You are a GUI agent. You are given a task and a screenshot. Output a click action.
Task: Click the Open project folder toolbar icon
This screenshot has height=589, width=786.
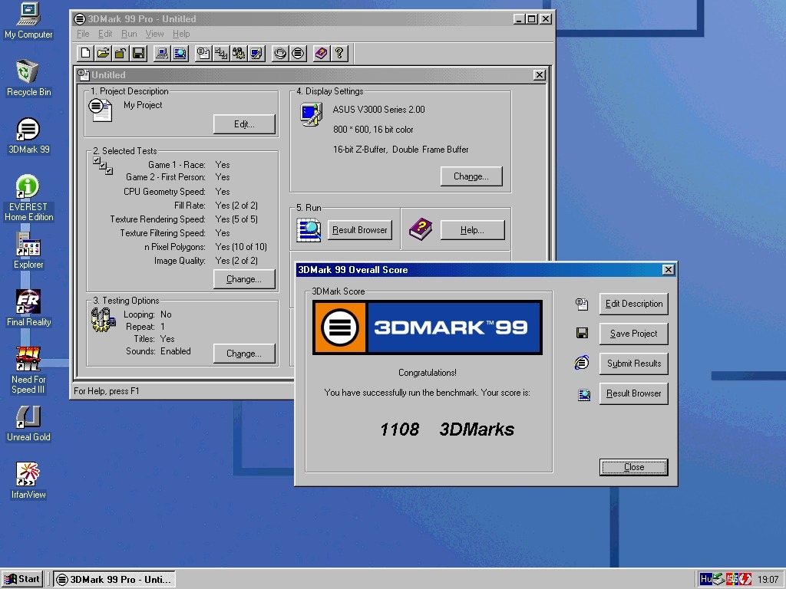click(x=104, y=53)
